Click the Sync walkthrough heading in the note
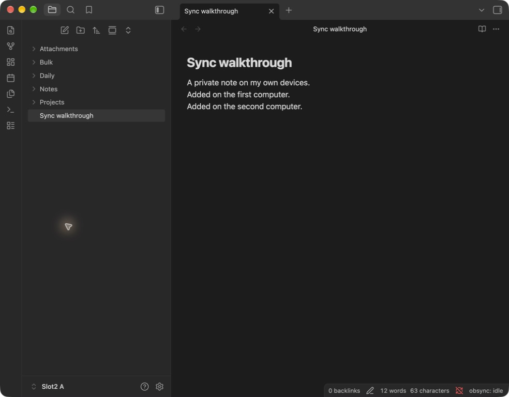 pos(239,63)
